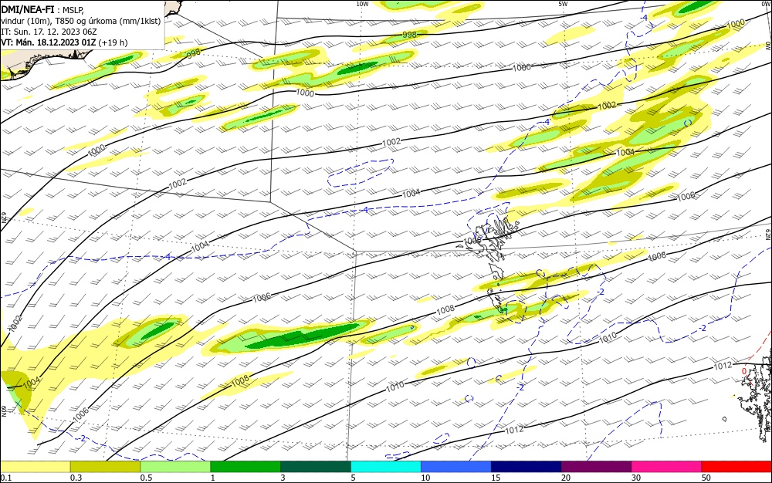Click the yellow 0.1 legend color swatch
This screenshot has width=772, height=483.
tap(36, 467)
